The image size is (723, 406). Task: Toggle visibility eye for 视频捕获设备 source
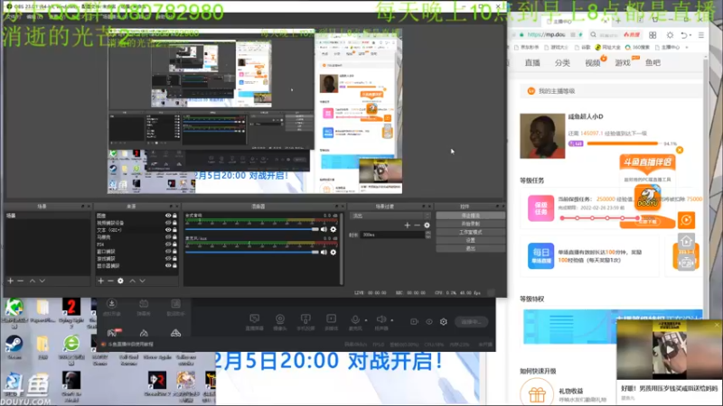click(x=168, y=223)
